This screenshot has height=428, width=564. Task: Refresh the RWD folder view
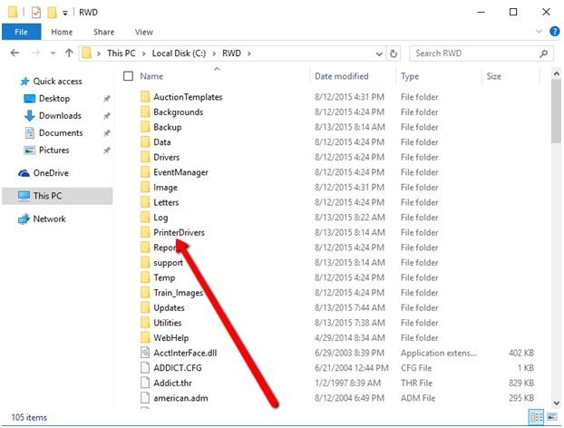(394, 53)
